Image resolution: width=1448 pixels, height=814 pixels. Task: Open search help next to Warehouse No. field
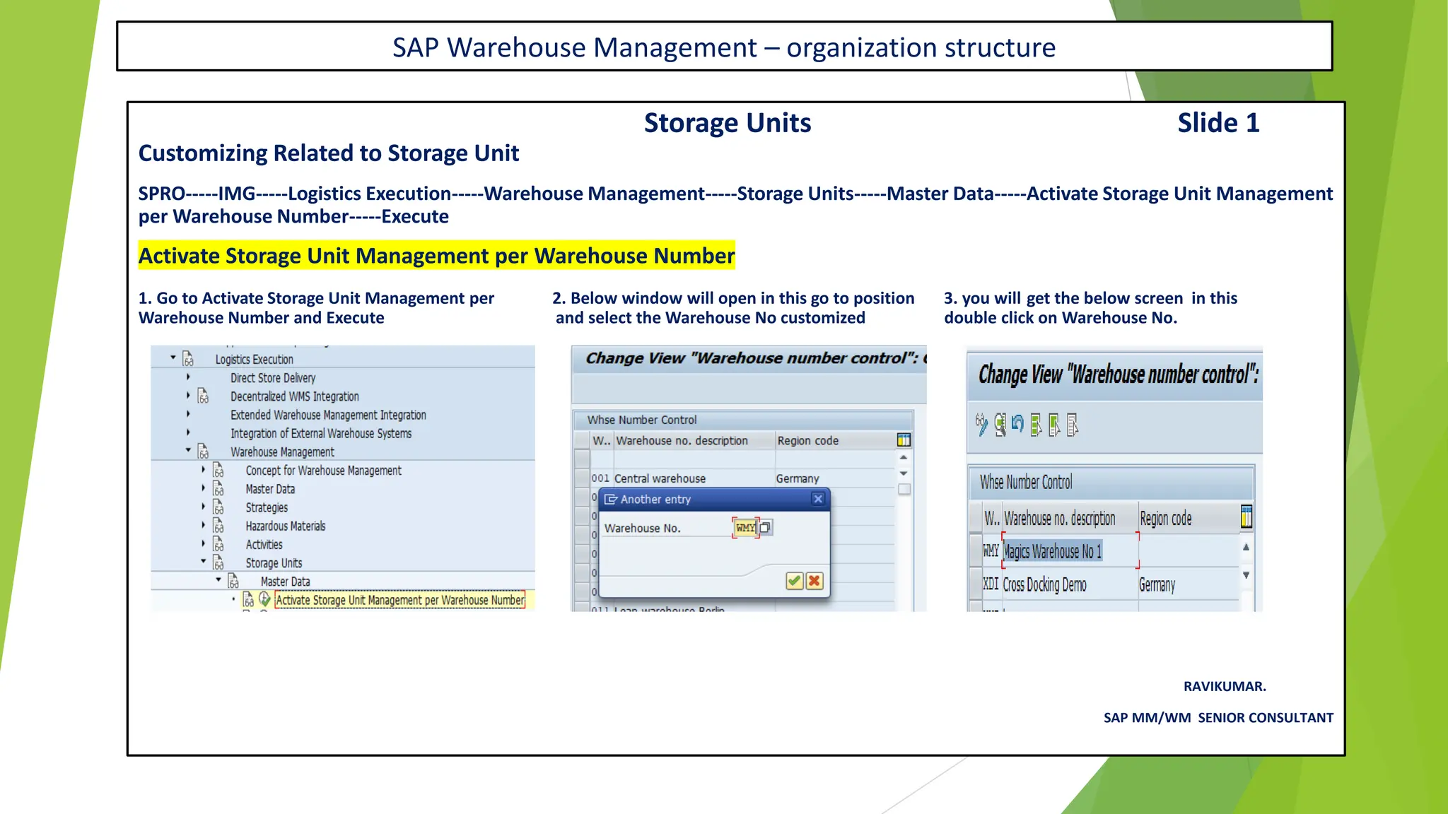(x=765, y=527)
